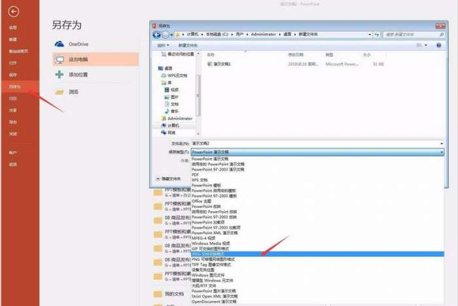Expand the view options arrow
Image resolution: width=458 pixels, height=306 pixels.
426,45
